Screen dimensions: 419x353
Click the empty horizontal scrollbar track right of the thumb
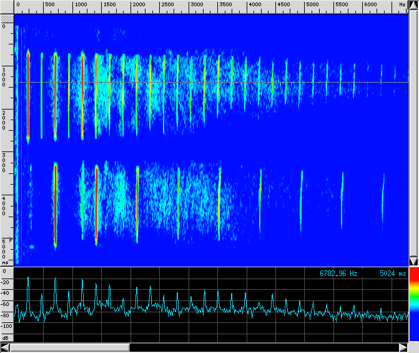(262, 347)
